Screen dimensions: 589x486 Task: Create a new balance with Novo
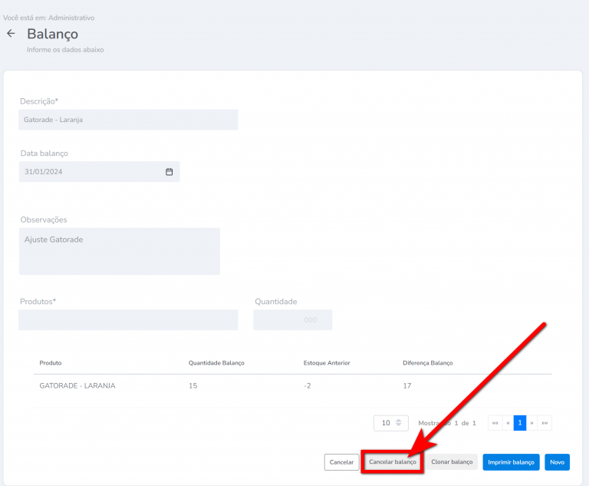tap(557, 462)
